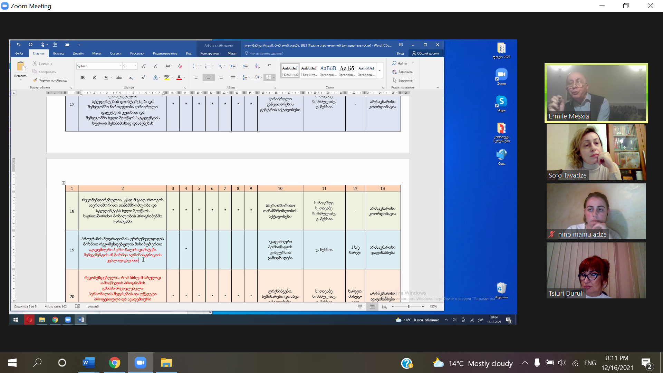Apply yellow text highlight color
Image resolution: width=663 pixels, height=373 pixels.
167,78
